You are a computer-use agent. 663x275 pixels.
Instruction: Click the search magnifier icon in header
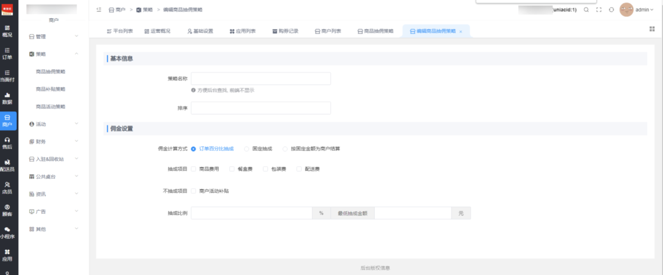click(x=586, y=10)
